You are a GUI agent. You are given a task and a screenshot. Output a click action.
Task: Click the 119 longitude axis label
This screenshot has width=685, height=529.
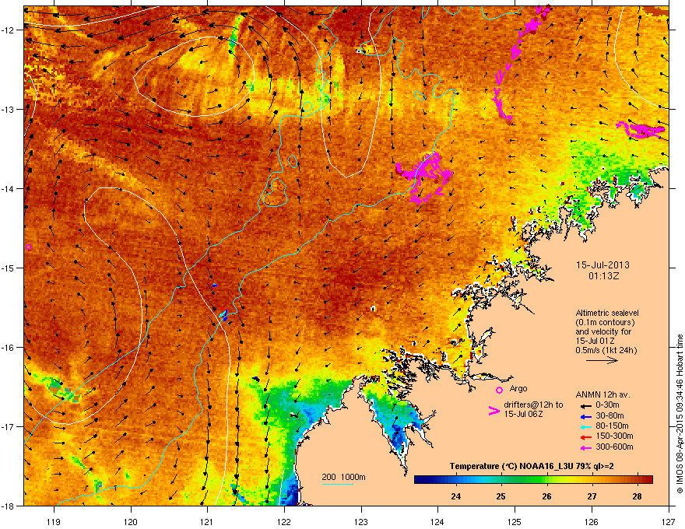[x=54, y=521]
